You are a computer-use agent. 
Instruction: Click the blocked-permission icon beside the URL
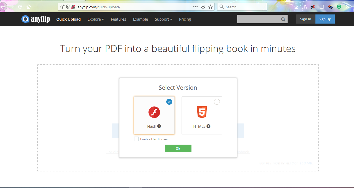click(x=73, y=7)
